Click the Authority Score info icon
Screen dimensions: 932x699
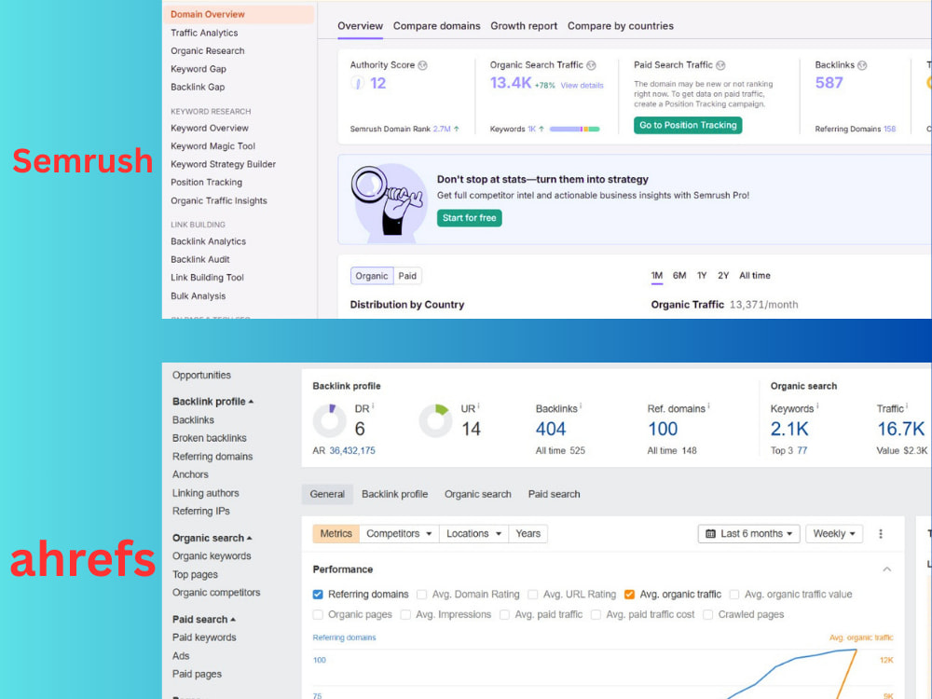(x=422, y=65)
